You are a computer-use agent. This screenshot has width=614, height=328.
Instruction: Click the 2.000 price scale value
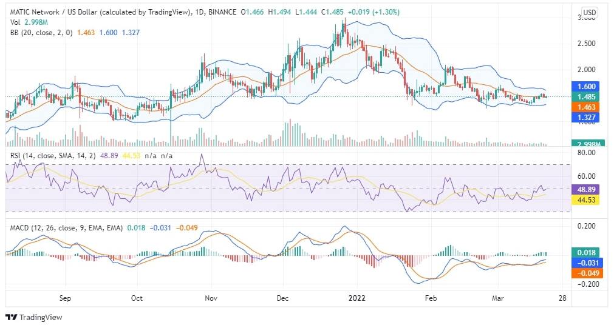pos(586,70)
